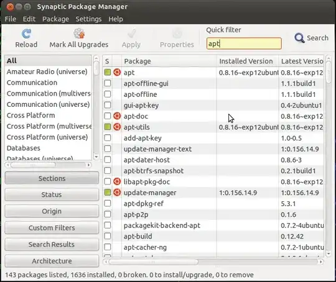The height and width of the screenshot is (282, 336).
Task: Click the Architecture filter button
Action: [52, 261]
